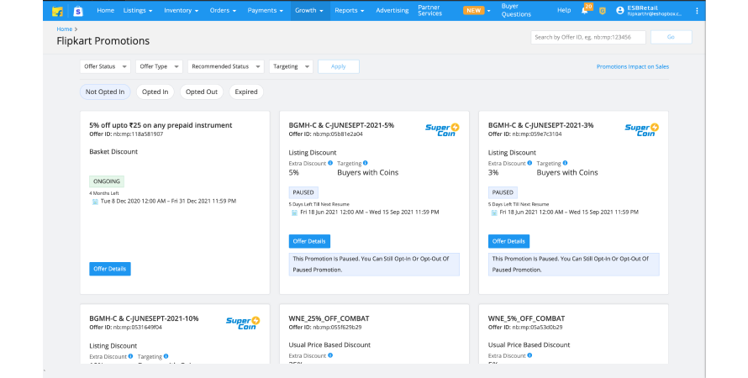
Task: Click Extra Discount info icon on JUNESEPT-2021-10% card
Action: coord(131,356)
